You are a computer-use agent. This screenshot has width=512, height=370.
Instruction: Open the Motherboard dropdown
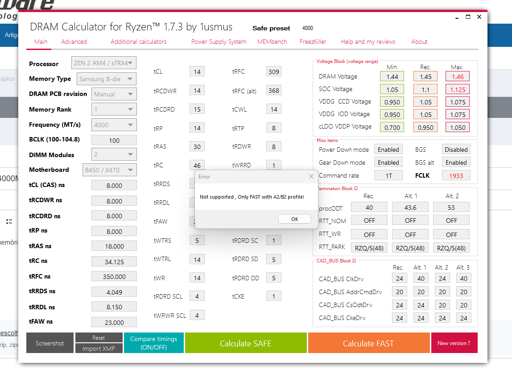(x=109, y=170)
